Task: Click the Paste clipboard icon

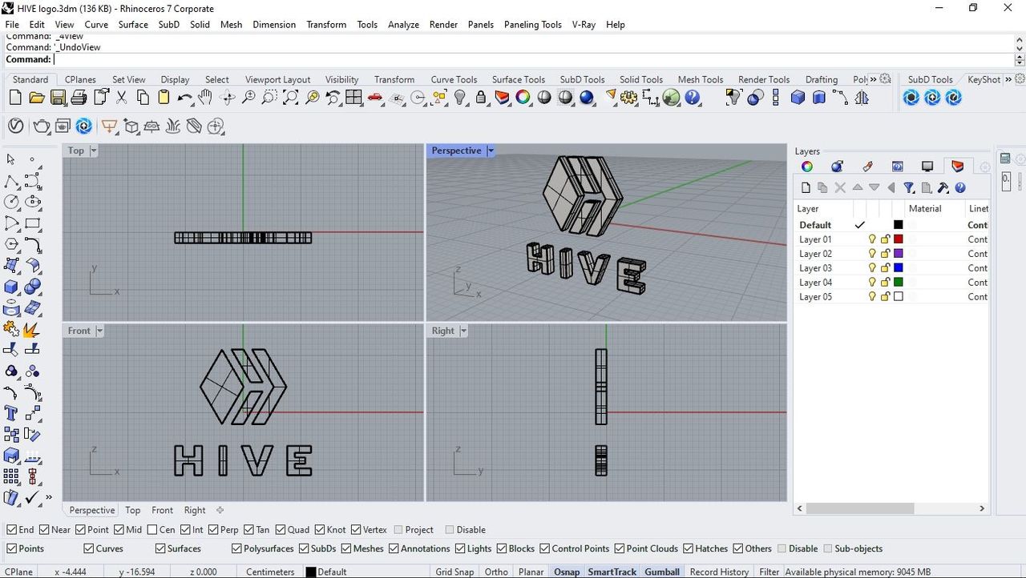Action: 164,98
